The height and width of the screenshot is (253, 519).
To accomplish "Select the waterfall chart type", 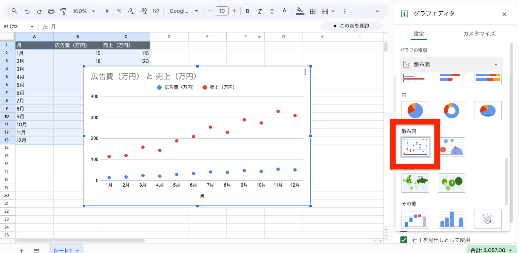I will coord(415,219).
